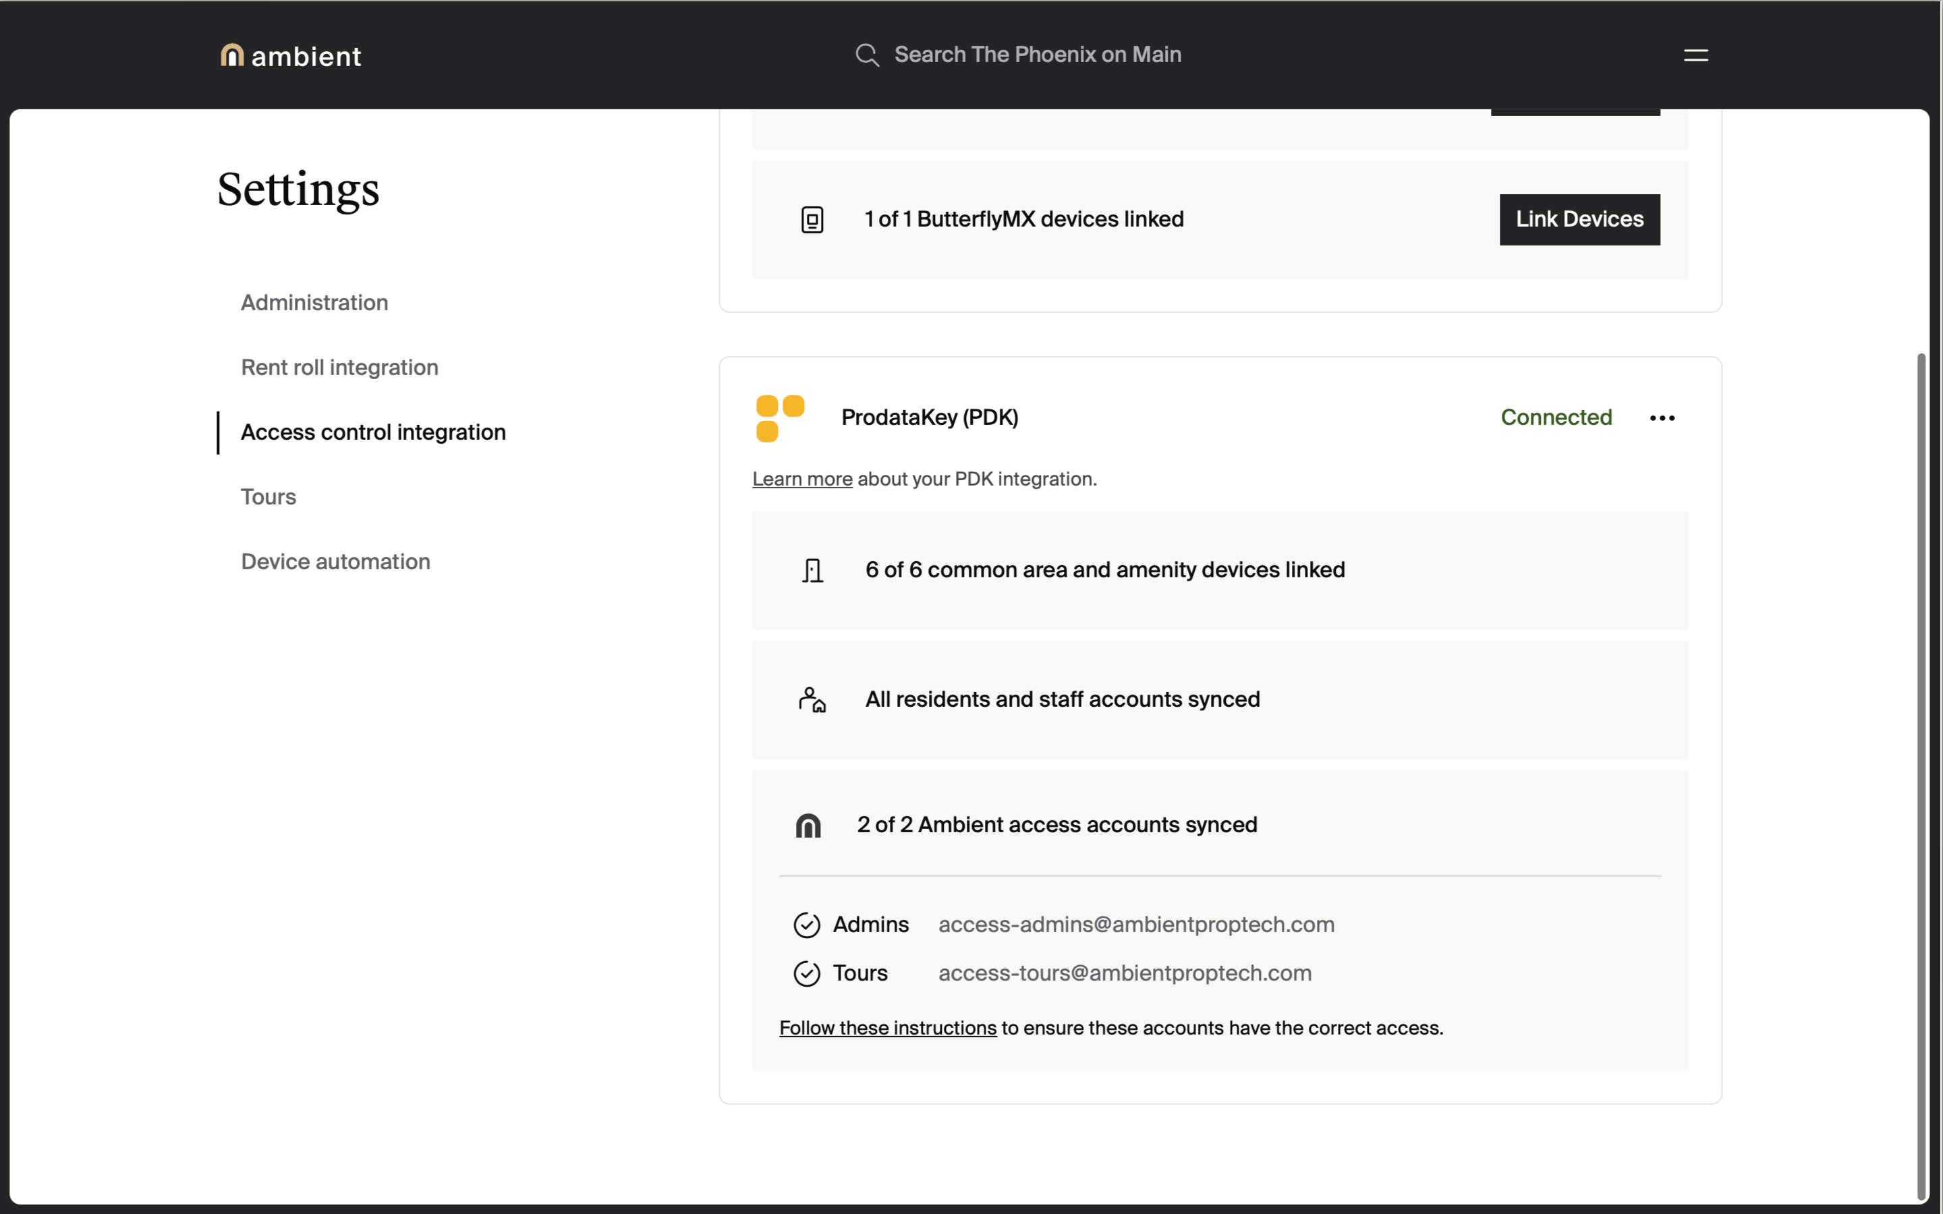1943x1214 pixels.
Task: Click access-tours@ambientproptech.com email
Action: [x=1125, y=973]
